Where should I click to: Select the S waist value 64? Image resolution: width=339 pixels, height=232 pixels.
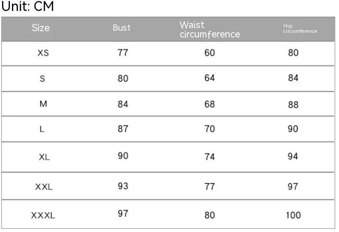coord(209,79)
